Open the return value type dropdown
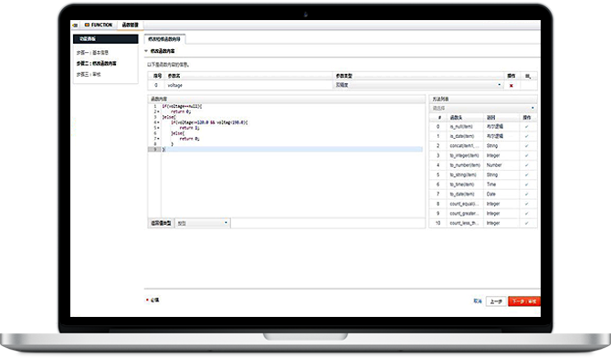611x358 pixels. (203, 223)
